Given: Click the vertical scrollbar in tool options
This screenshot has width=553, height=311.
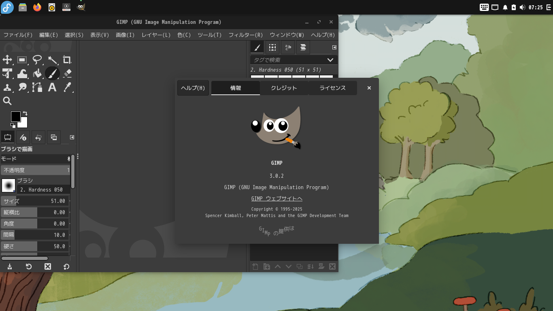Looking at the screenshot, I should point(73,171).
